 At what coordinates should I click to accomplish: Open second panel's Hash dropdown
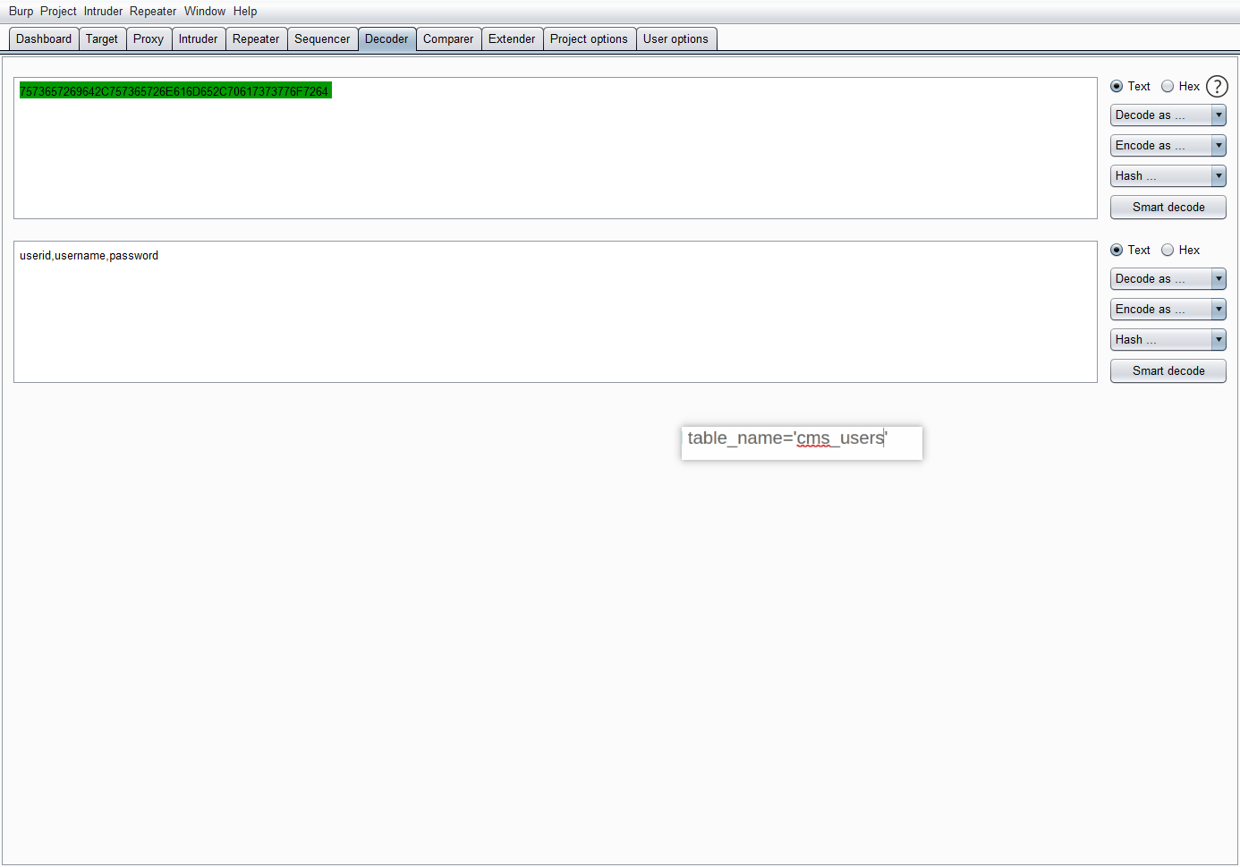1168,340
